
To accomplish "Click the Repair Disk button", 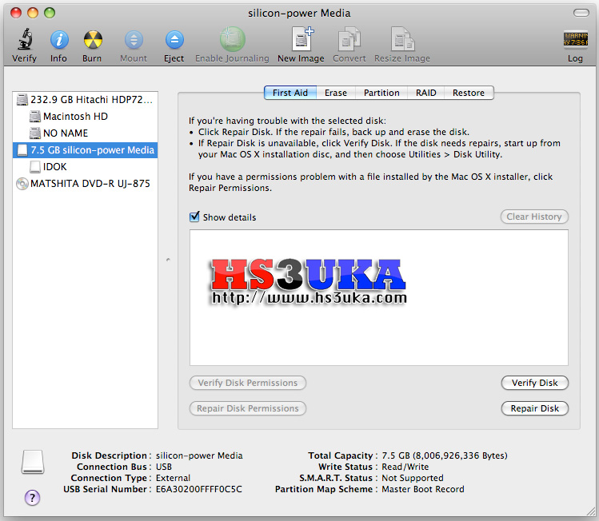I will point(535,408).
